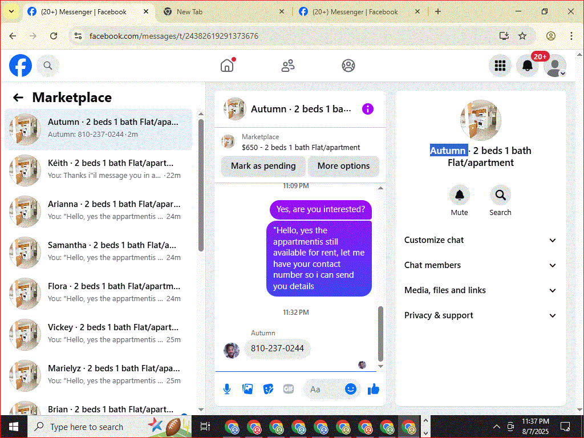Open a new browser tab with plus
The height and width of the screenshot is (438, 584).
coord(438,11)
